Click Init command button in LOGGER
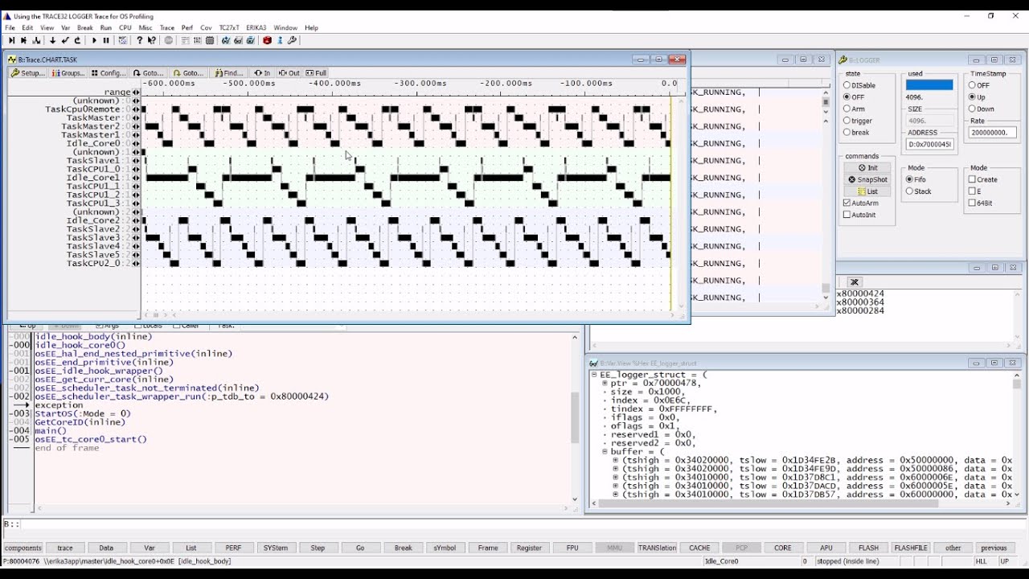Screen dimensions: 1029x579 click(867, 168)
